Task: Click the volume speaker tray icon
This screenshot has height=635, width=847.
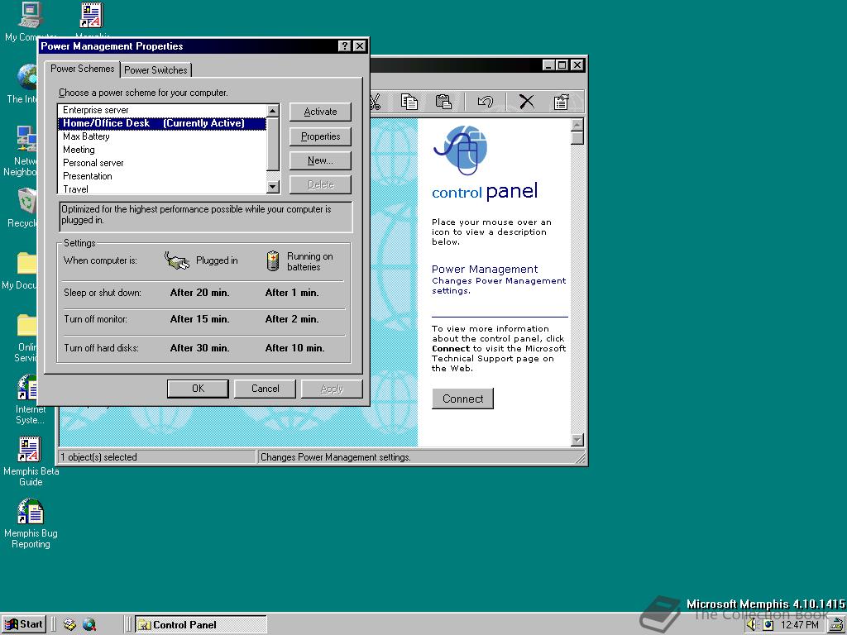Action: coord(753,625)
